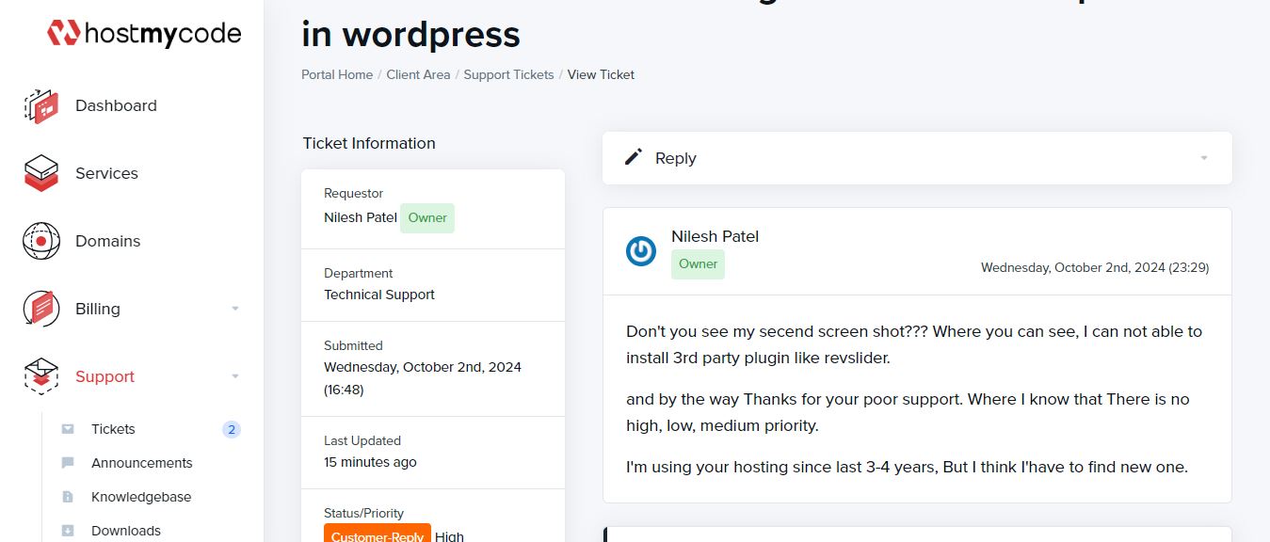Click the Billing document icon
Viewport: 1270px width, 542px height.
pyautogui.click(x=40, y=309)
